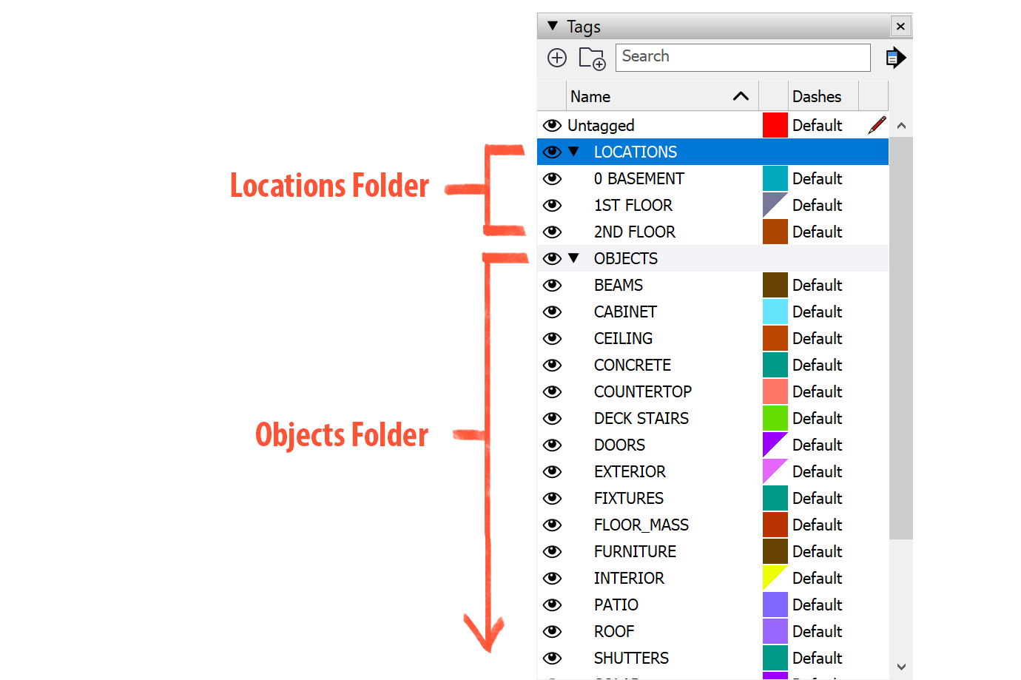Toggle visibility of the BEAMS tag
The width and height of the screenshot is (1021, 680).
point(552,286)
